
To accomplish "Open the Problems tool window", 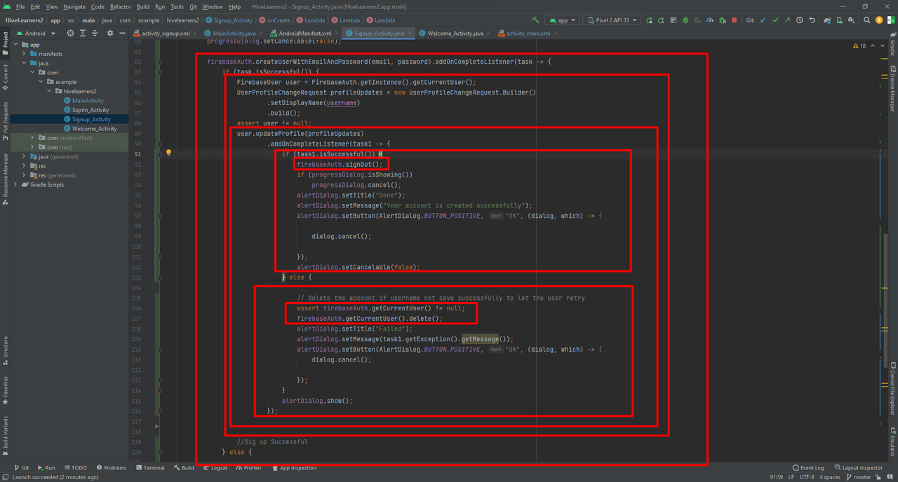I will (x=112, y=468).
